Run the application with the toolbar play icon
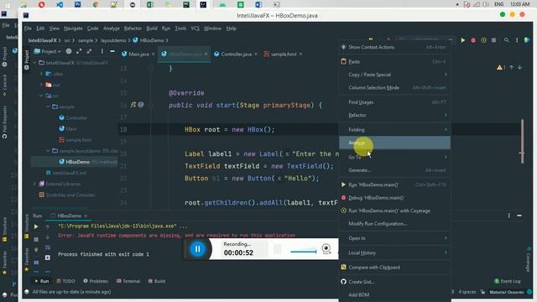The image size is (537, 302). pos(462,40)
